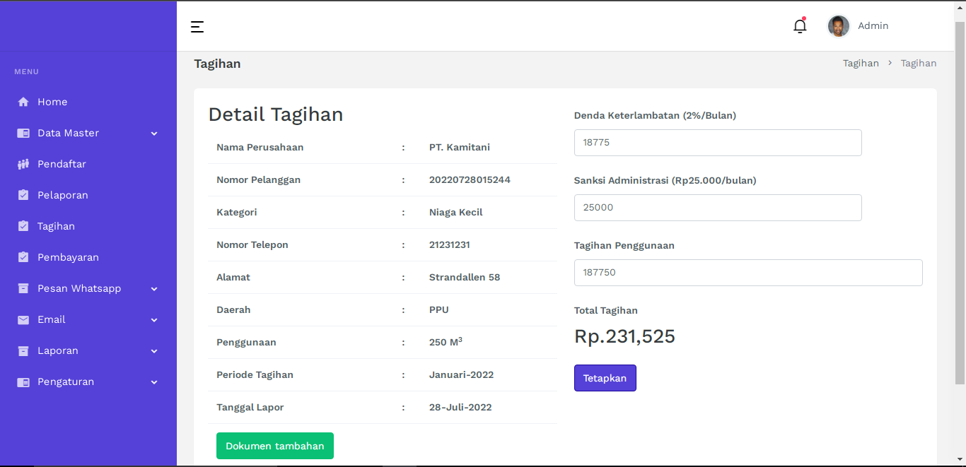Click the Pembayaran clipboard icon
Viewport: 966px width, 467px height.
coord(23,257)
